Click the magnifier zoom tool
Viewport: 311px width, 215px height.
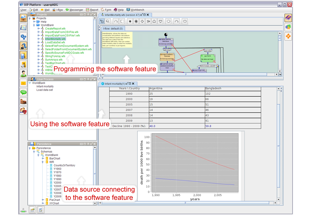(108, 21)
